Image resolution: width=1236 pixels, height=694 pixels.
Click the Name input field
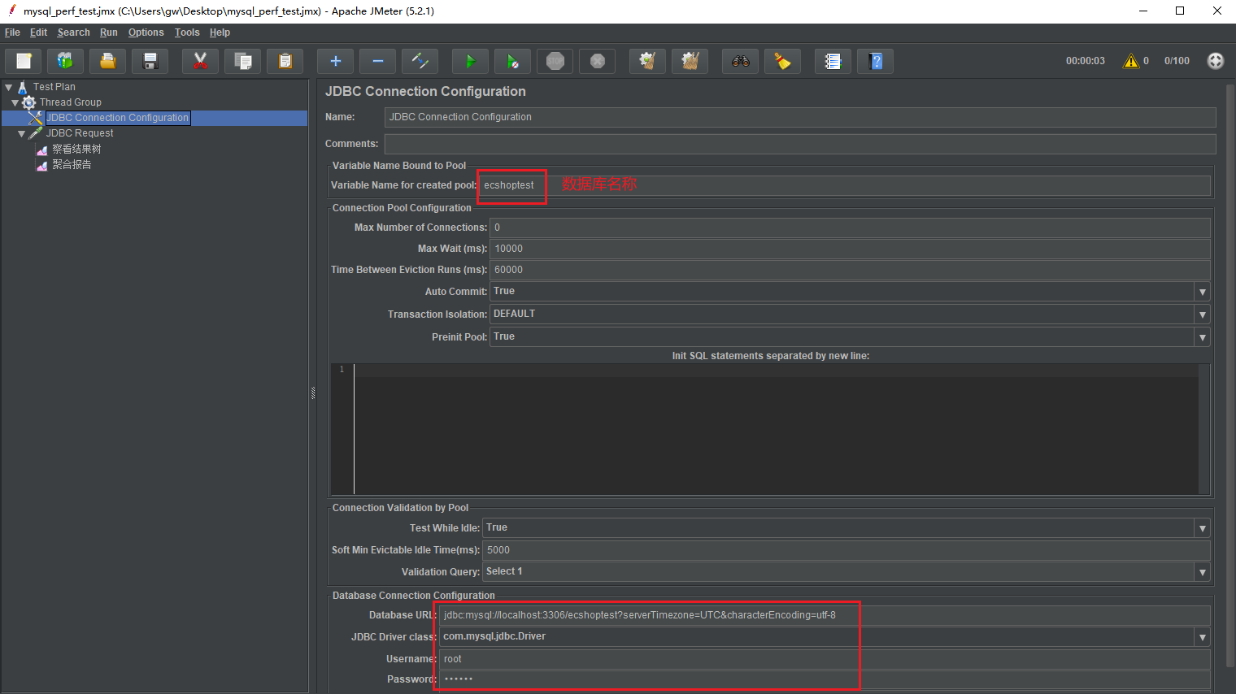point(800,117)
